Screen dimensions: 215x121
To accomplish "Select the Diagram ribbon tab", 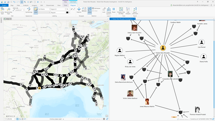I will pos(73,5).
